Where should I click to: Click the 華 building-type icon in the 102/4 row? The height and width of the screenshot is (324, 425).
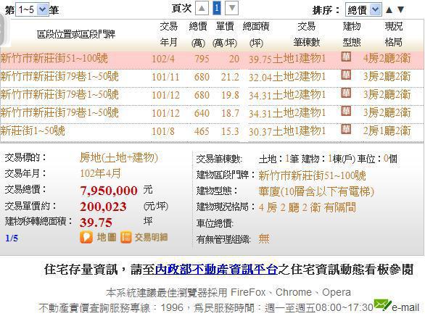point(346,57)
